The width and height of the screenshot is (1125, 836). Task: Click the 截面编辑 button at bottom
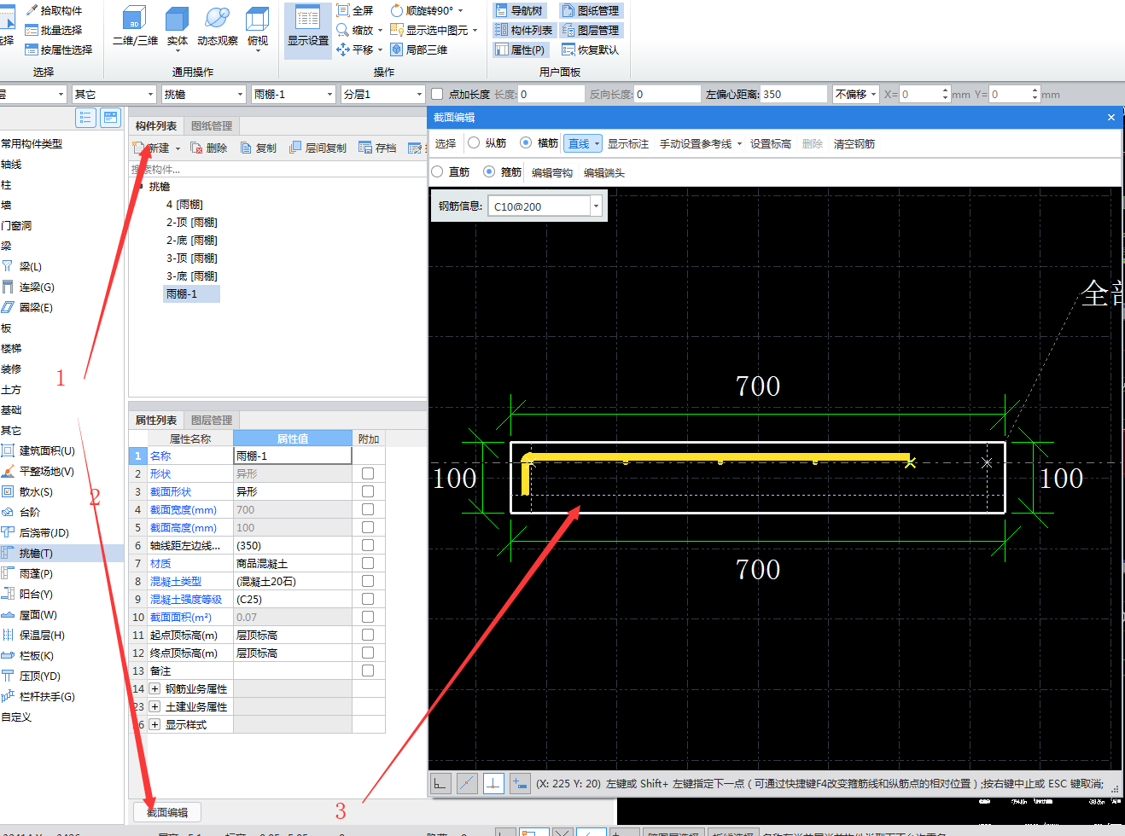pyautogui.click(x=167, y=812)
